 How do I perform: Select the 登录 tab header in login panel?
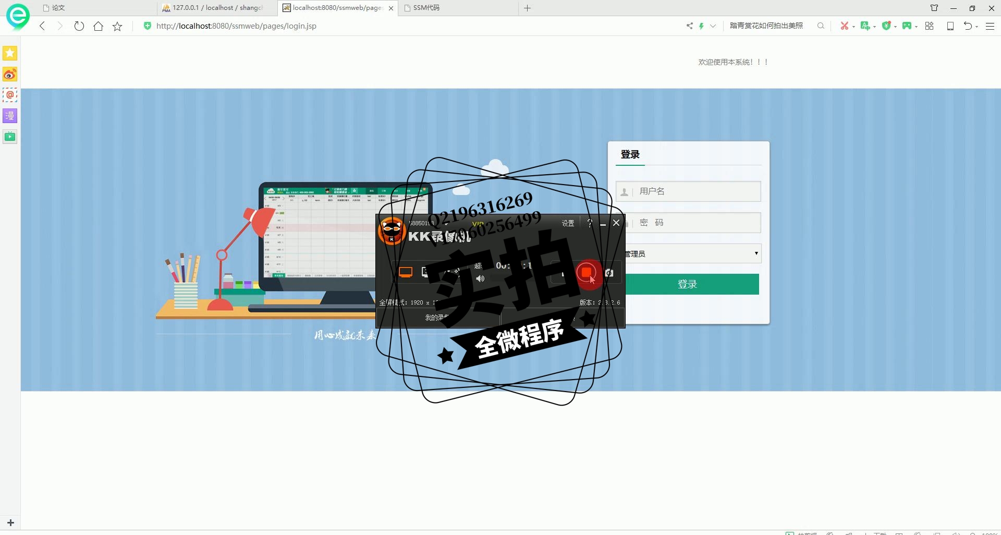tap(630, 154)
